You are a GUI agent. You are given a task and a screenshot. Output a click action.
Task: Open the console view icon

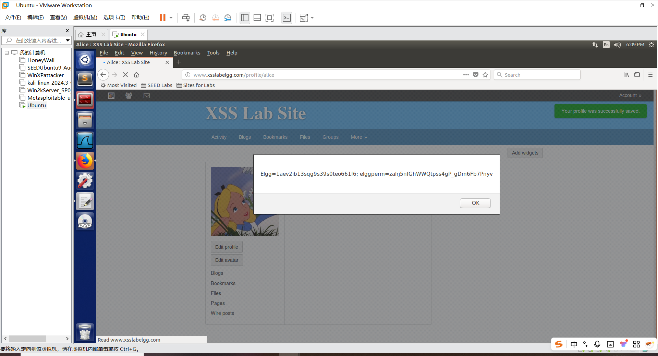(287, 17)
